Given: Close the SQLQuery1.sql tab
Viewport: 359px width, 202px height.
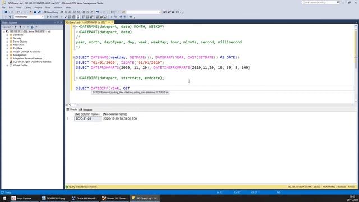Looking at the screenshot, I should tap(112, 22).
